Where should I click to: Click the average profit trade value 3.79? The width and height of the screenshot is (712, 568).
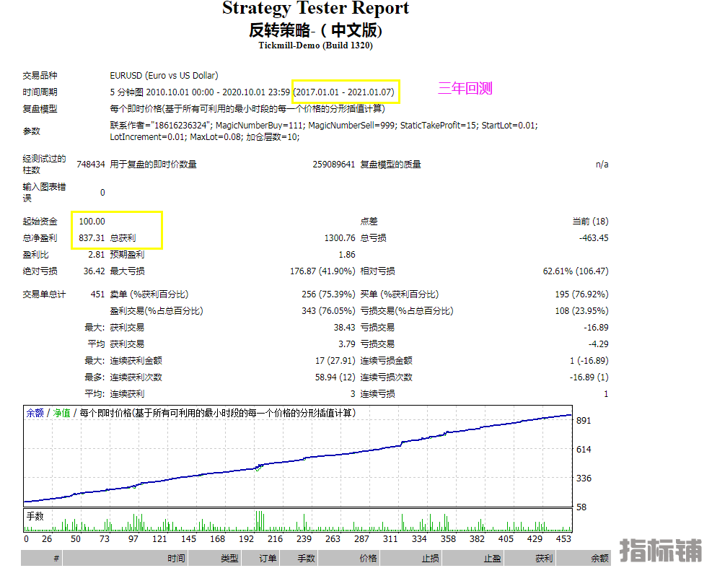(347, 344)
